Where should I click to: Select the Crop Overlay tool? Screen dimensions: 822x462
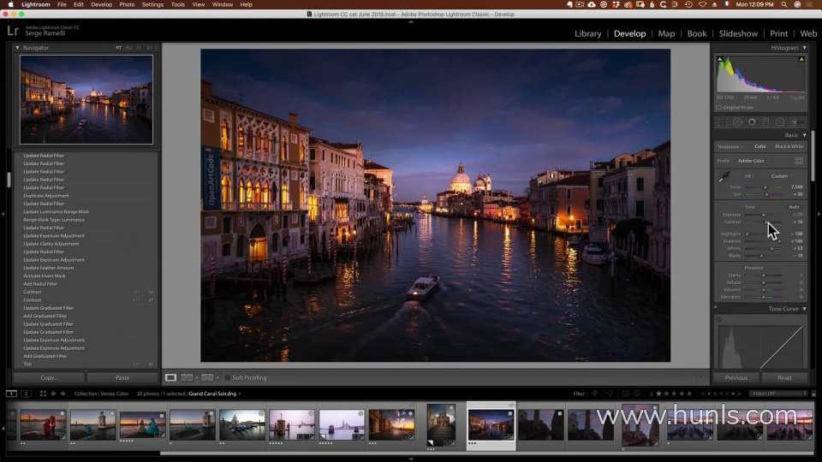(x=723, y=122)
